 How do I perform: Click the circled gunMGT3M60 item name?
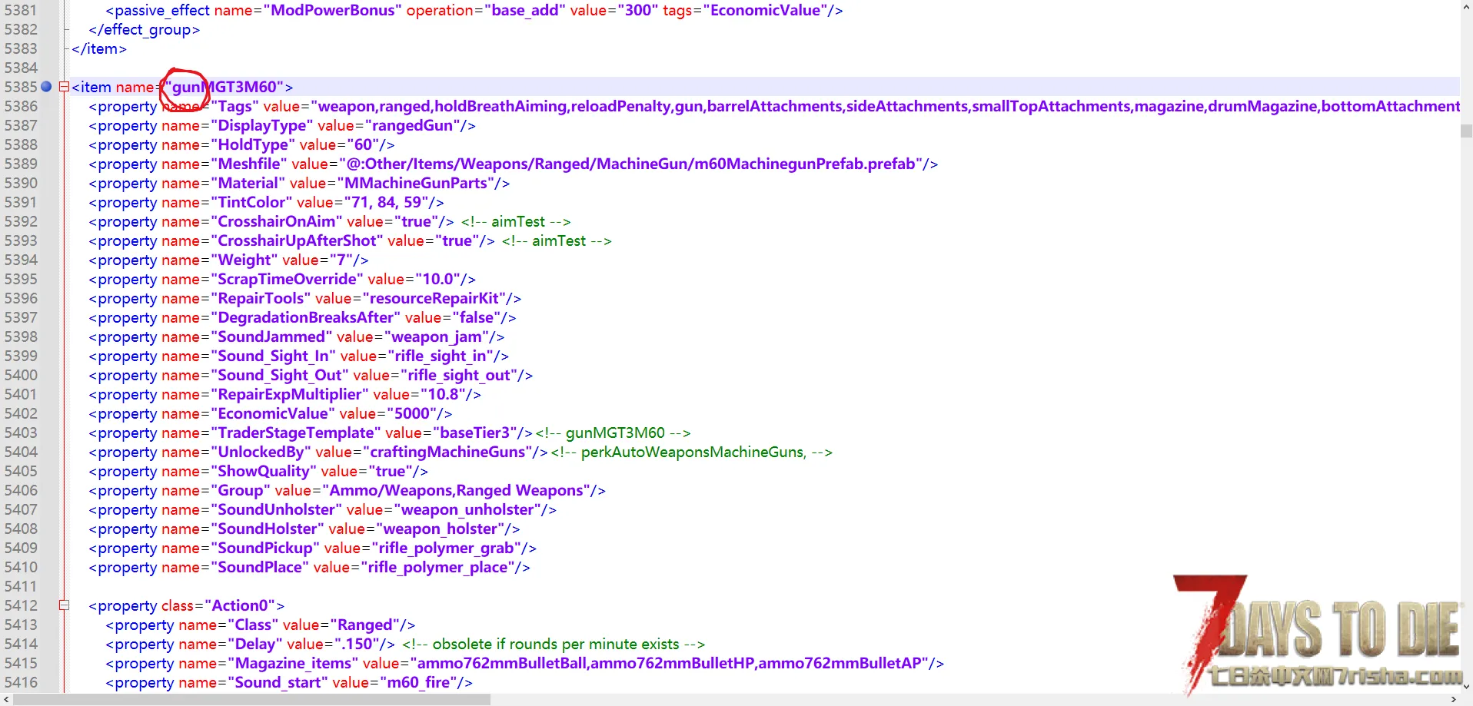[x=223, y=87]
